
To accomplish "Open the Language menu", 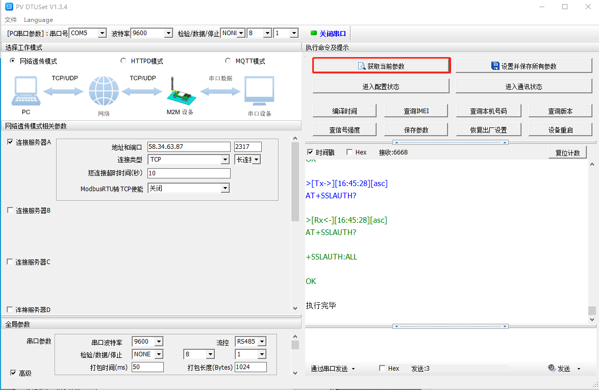I will (38, 20).
